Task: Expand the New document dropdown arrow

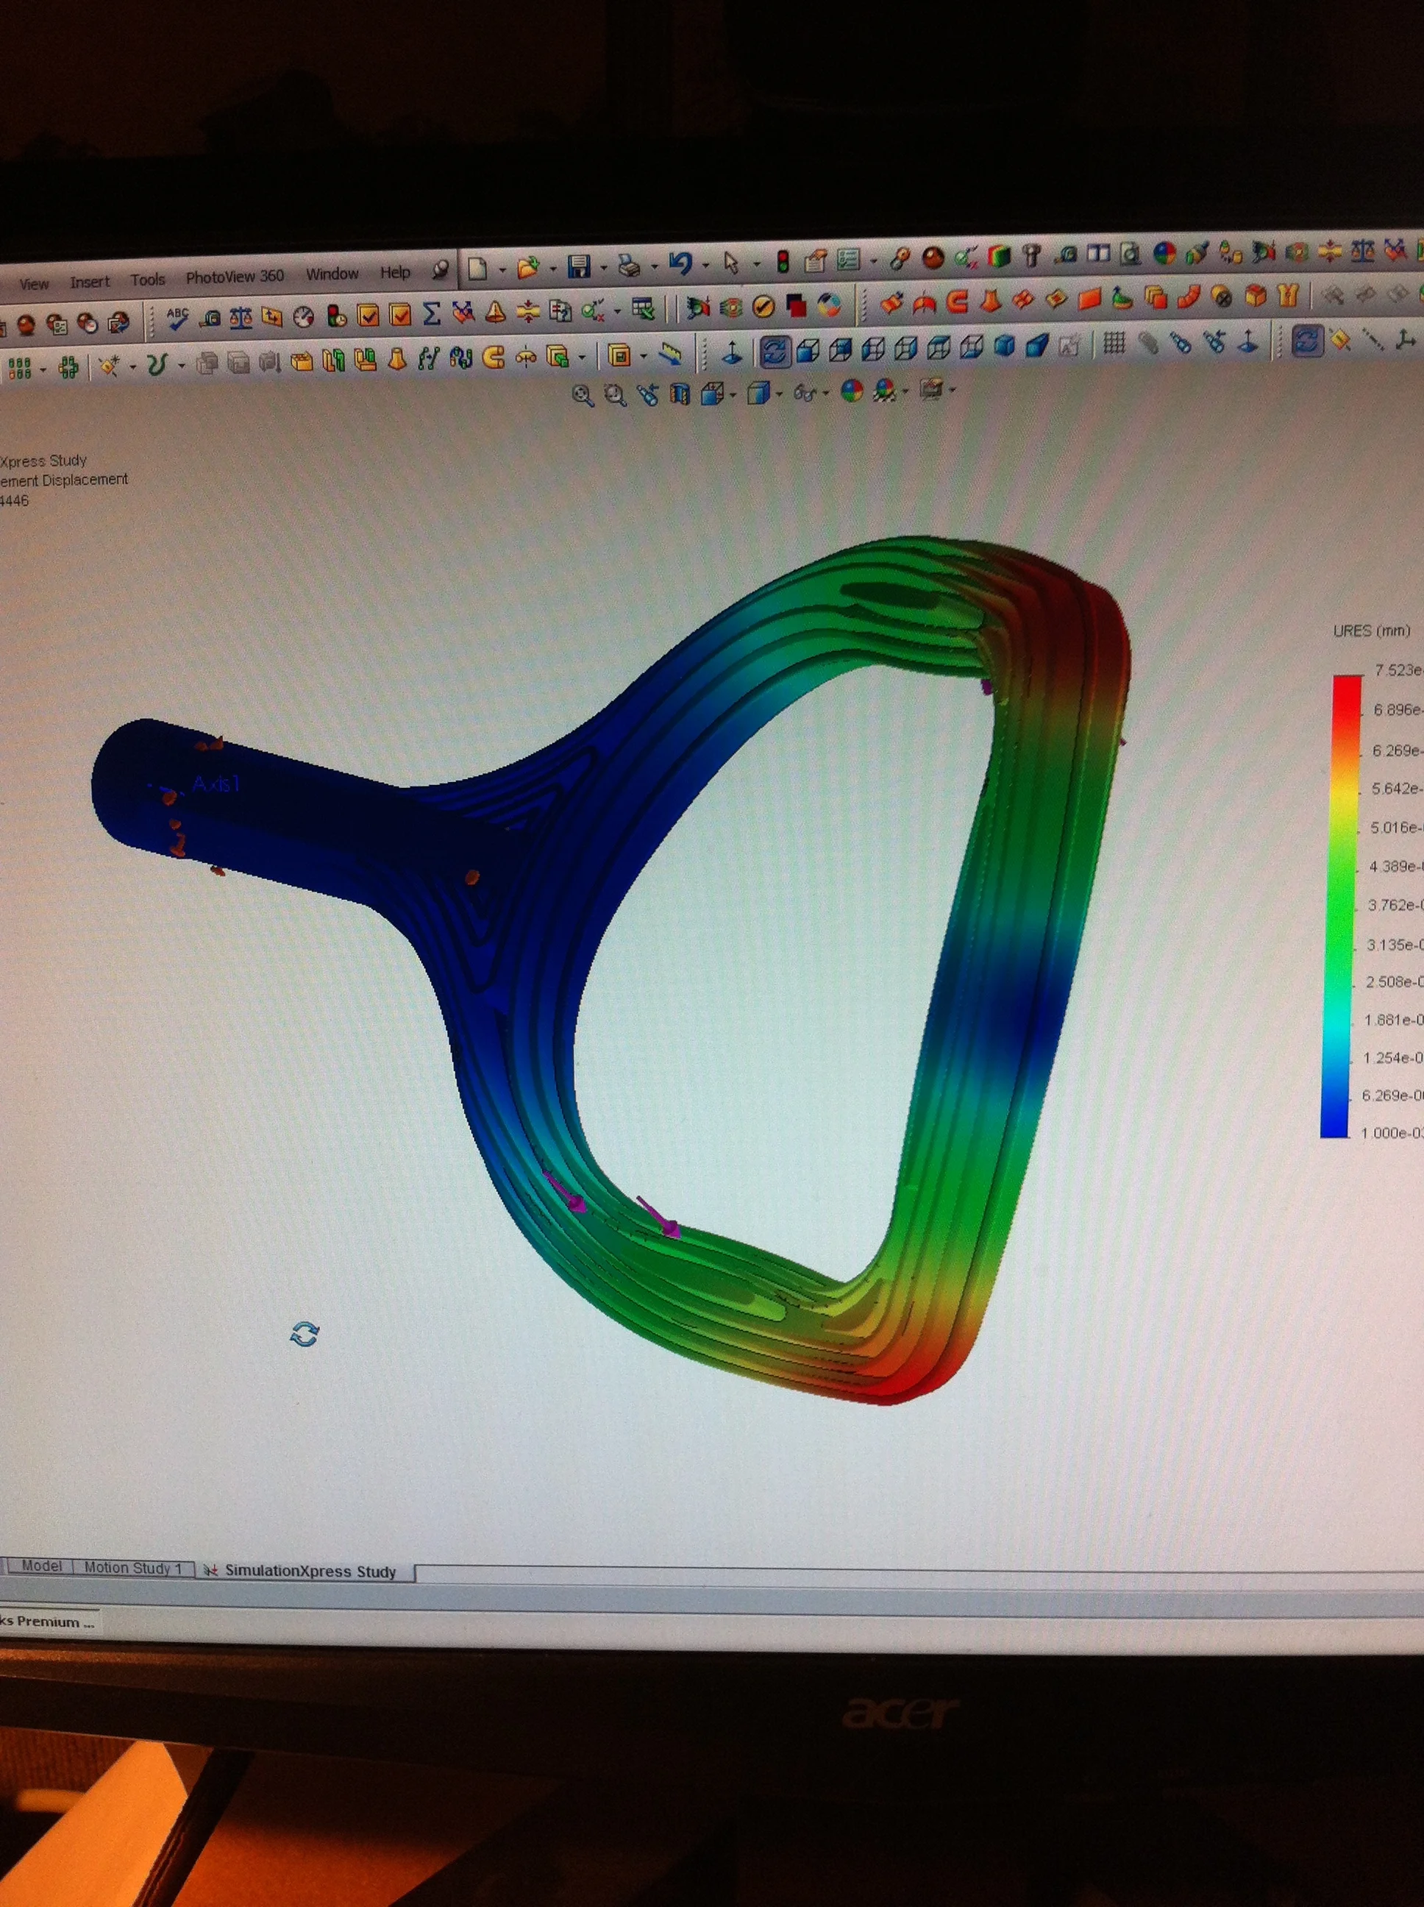Action: 502,270
